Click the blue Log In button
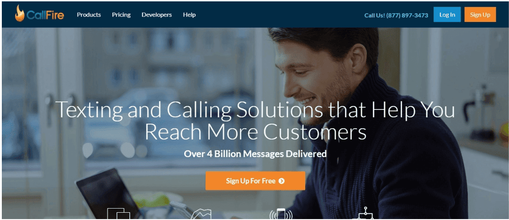The width and height of the screenshot is (509, 220). coord(447,15)
